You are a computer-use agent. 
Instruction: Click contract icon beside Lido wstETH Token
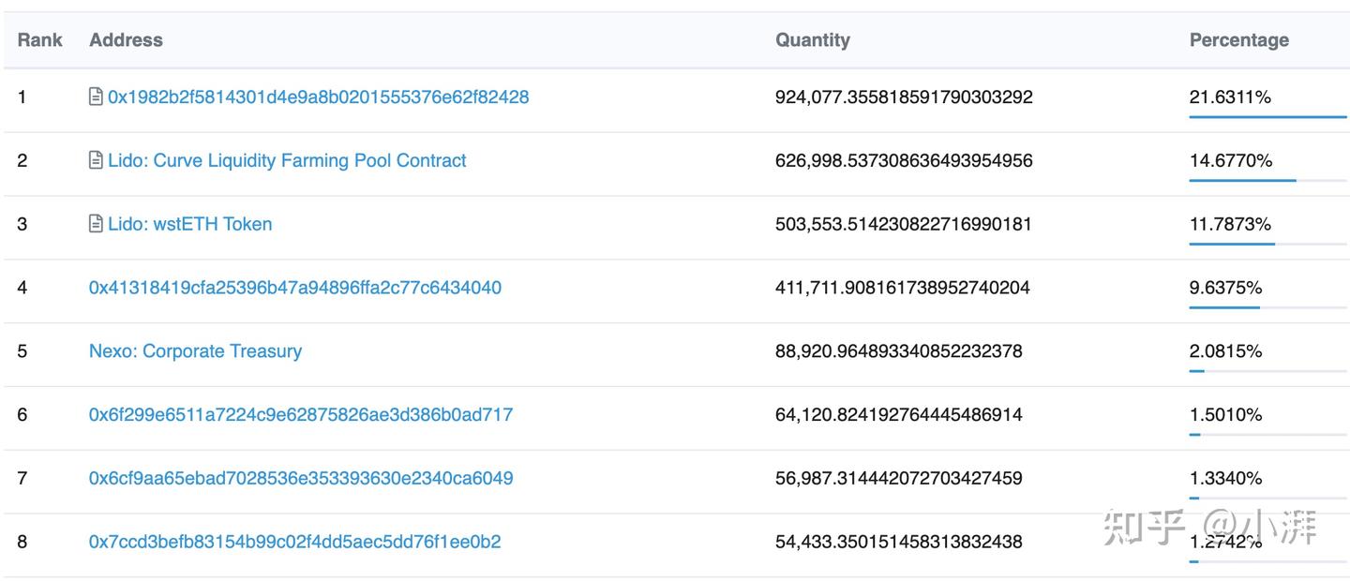96,224
